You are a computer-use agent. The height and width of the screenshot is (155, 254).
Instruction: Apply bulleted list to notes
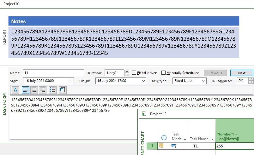[52, 90]
